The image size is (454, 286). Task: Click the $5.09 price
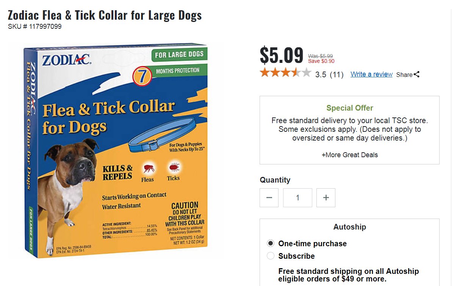(281, 55)
